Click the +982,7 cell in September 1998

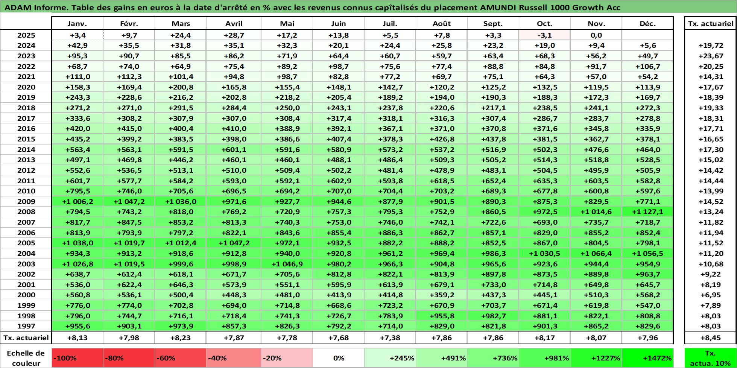[x=493, y=316]
